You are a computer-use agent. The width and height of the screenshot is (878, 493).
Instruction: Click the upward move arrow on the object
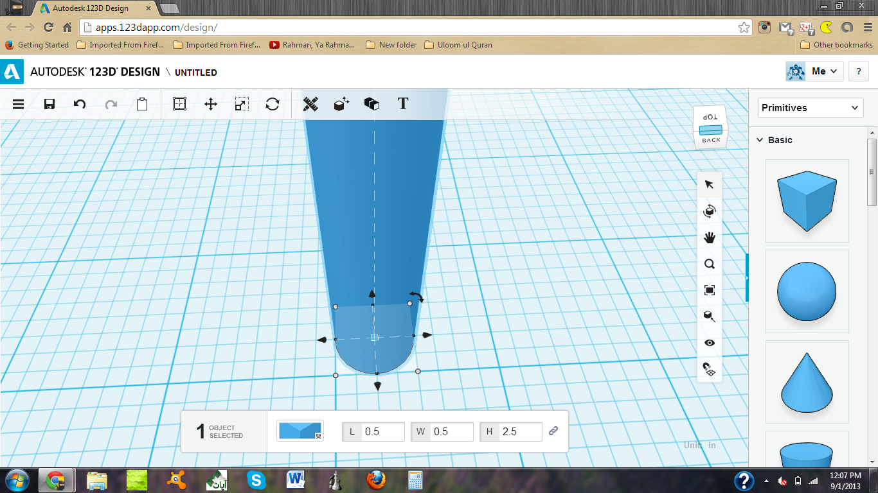[372, 293]
